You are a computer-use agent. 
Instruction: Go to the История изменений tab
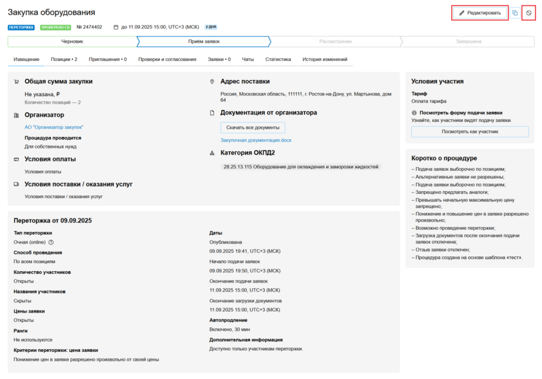coord(325,60)
